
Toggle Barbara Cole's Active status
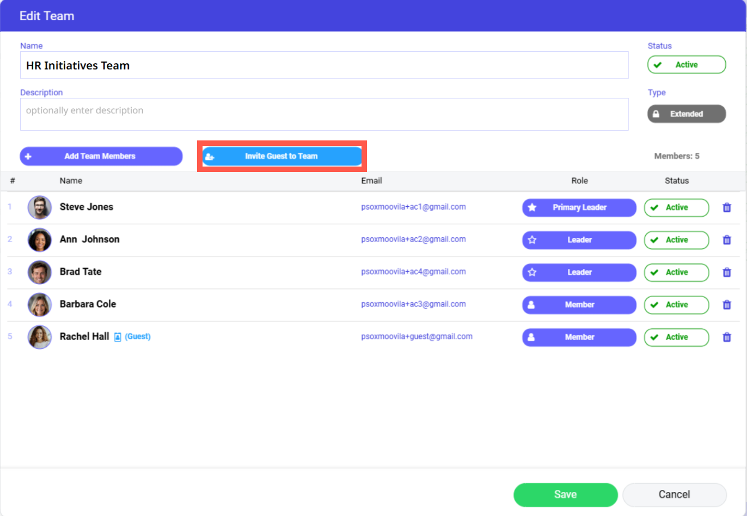[677, 305]
